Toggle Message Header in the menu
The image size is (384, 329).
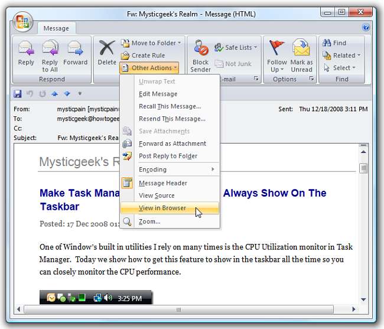(x=163, y=183)
